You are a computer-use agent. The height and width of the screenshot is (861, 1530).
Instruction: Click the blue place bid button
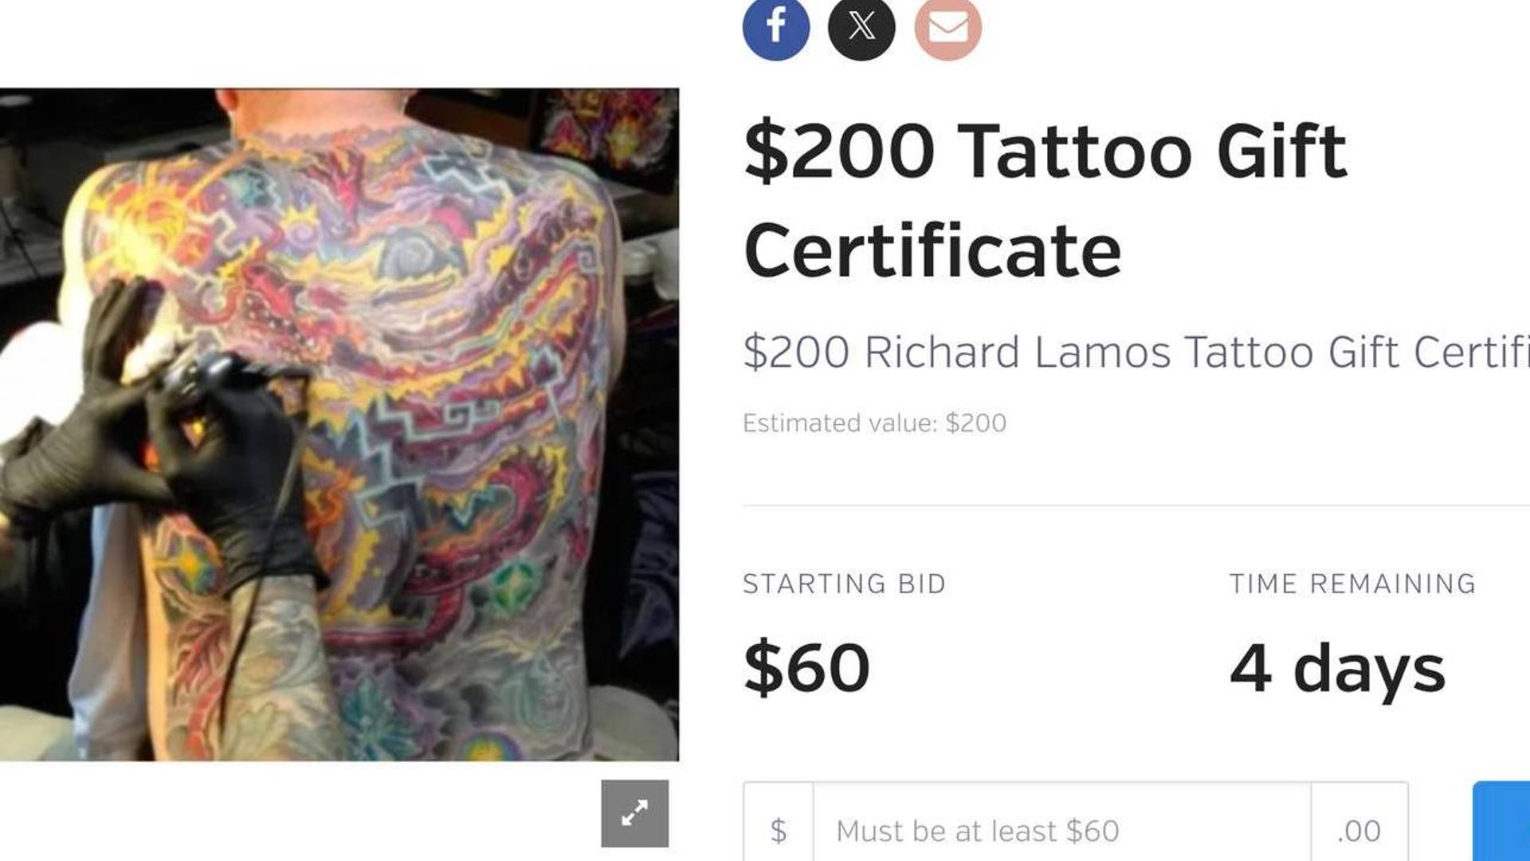point(1501,823)
